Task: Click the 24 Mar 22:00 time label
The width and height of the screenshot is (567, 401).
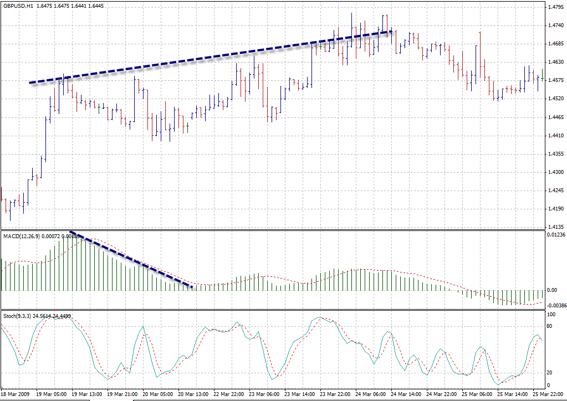Action: tap(442, 393)
